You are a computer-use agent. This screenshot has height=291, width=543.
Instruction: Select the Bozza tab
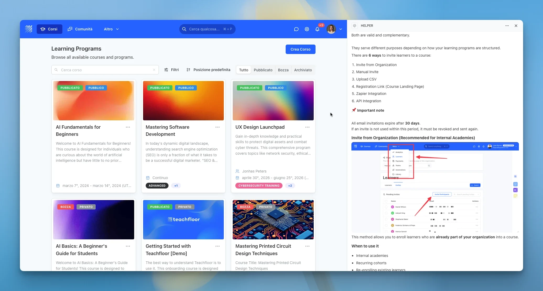(x=283, y=70)
